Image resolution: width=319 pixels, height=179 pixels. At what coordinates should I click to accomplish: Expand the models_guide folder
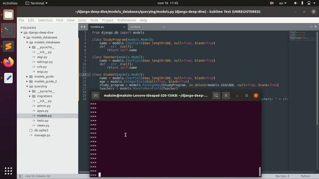(27, 77)
